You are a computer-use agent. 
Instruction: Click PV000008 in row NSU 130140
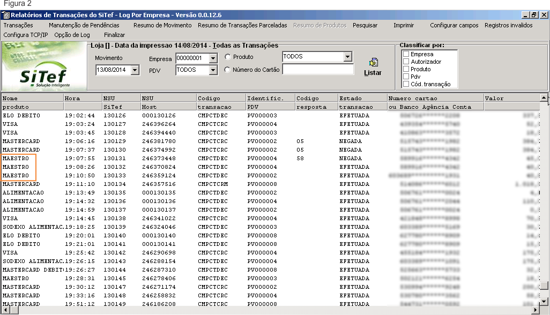coord(262,236)
